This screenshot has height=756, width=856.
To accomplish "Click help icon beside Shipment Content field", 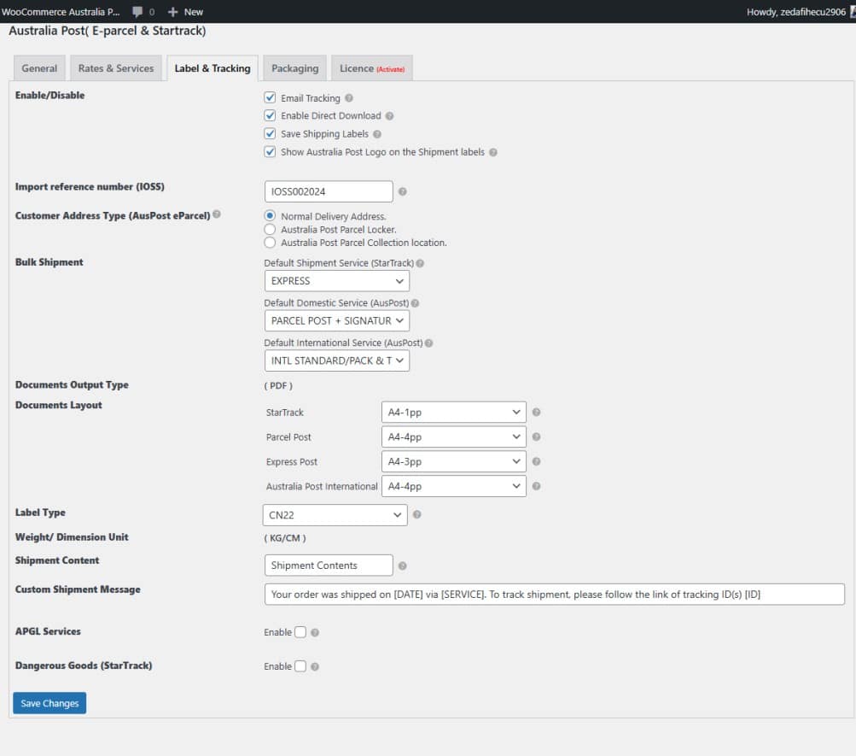I will [402, 566].
